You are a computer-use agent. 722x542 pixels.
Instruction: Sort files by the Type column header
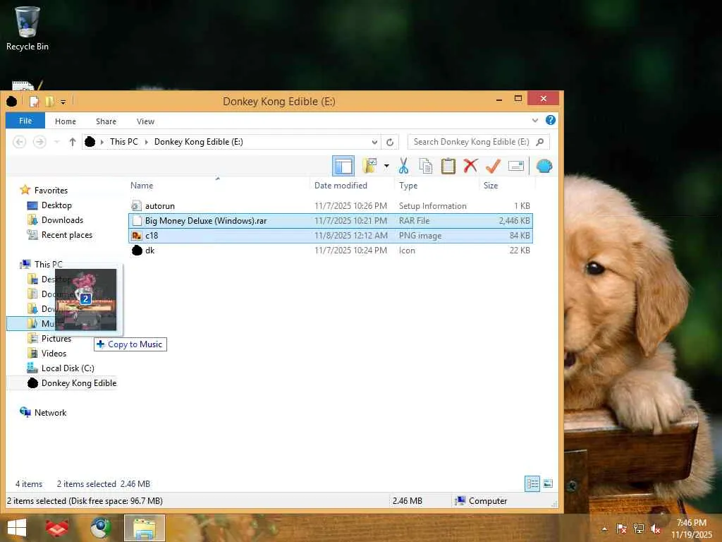coord(437,186)
